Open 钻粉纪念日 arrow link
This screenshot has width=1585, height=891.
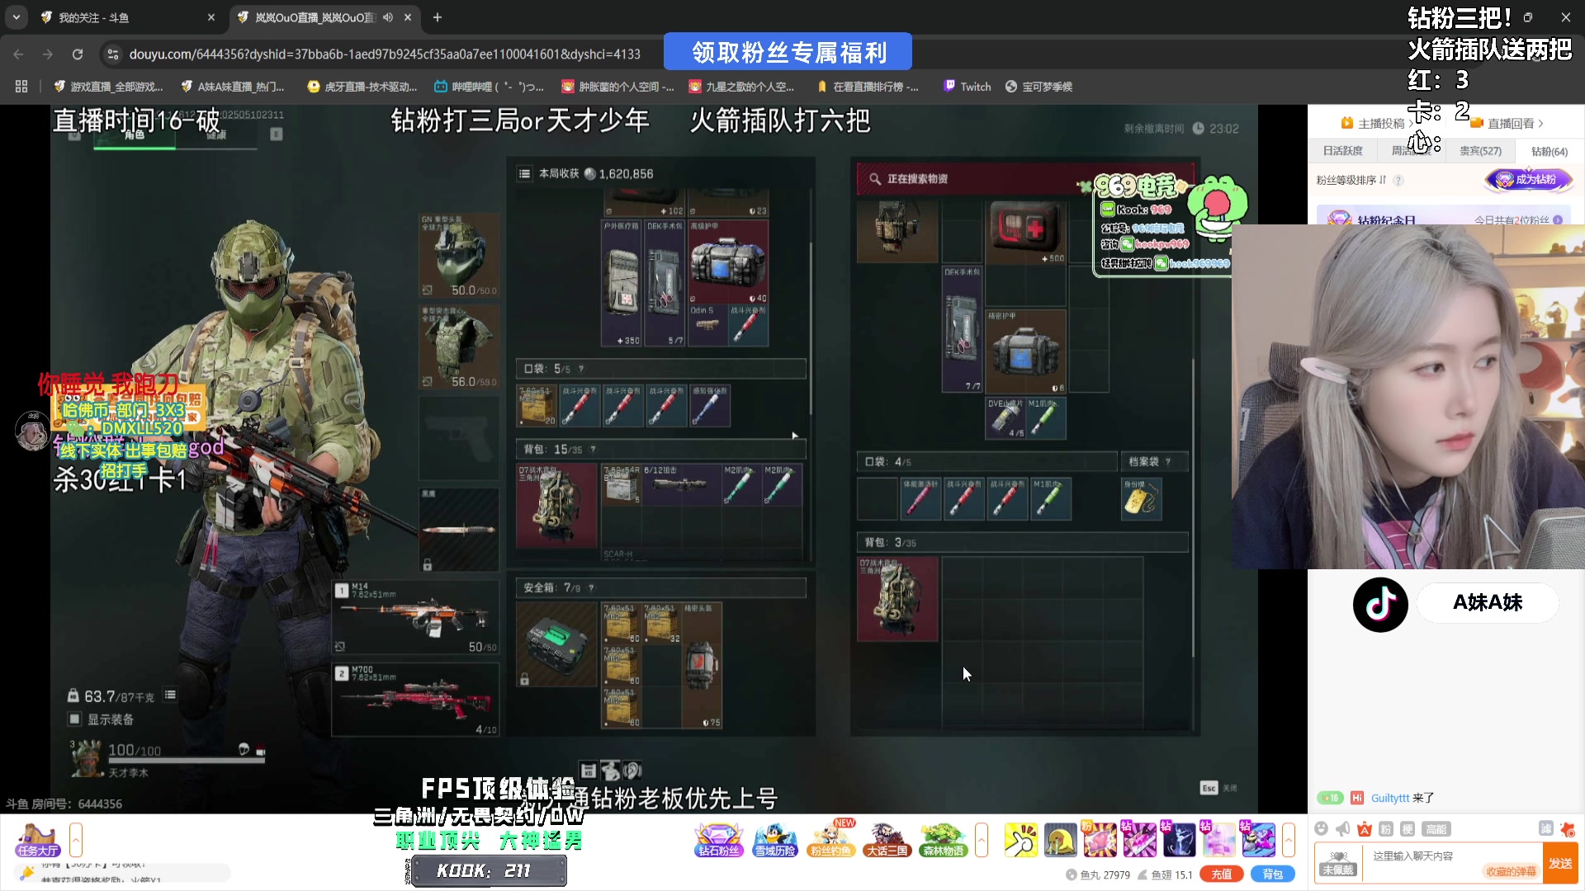[x=1558, y=219]
